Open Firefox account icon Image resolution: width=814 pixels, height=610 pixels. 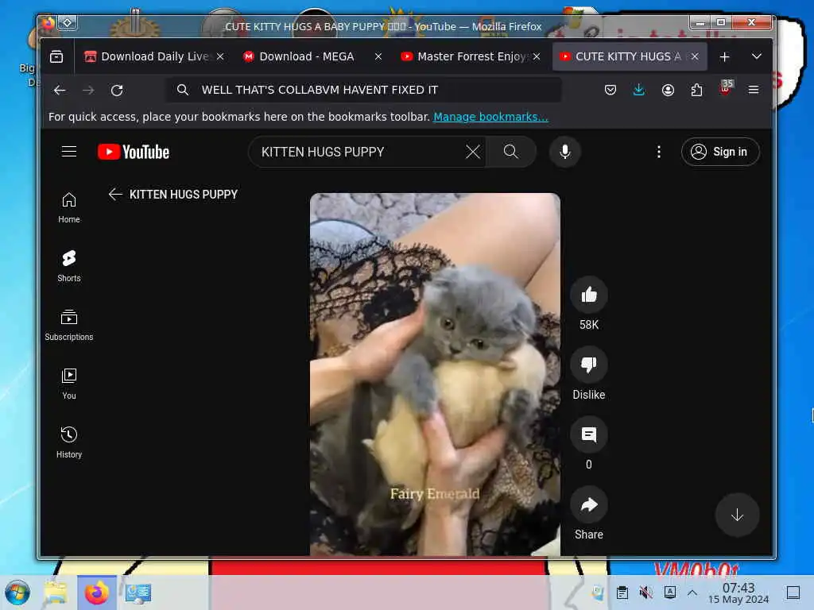coord(668,91)
